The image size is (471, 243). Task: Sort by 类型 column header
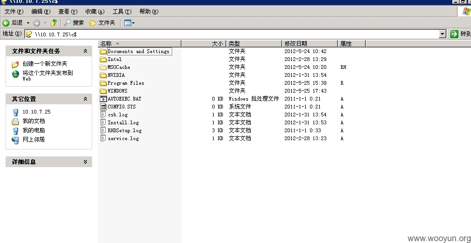[254, 44]
